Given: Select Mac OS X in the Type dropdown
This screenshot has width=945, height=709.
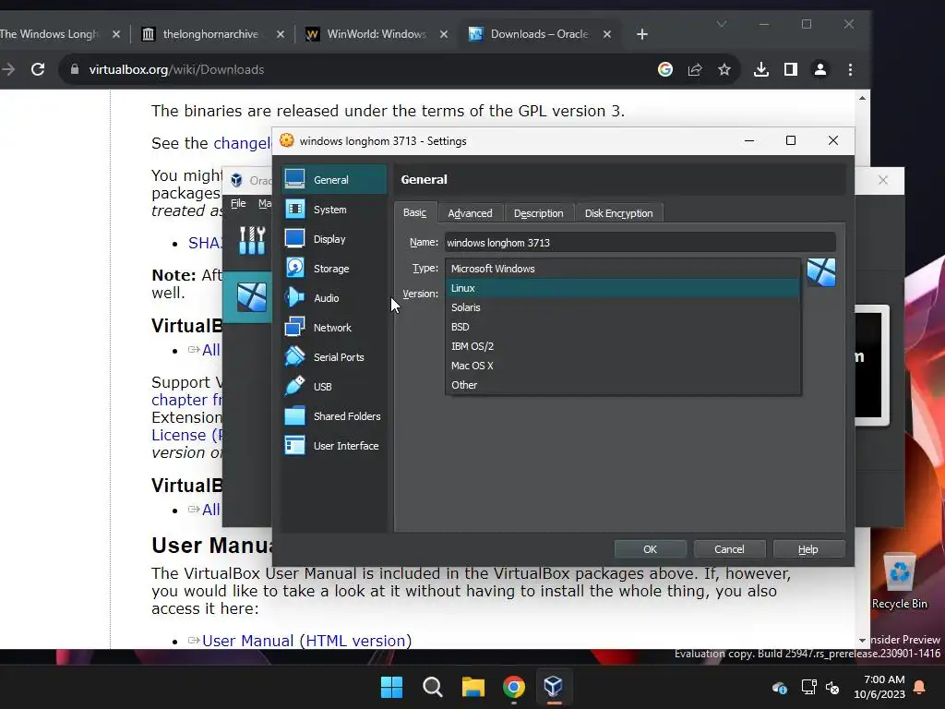Looking at the screenshot, I should coord(623,366).
